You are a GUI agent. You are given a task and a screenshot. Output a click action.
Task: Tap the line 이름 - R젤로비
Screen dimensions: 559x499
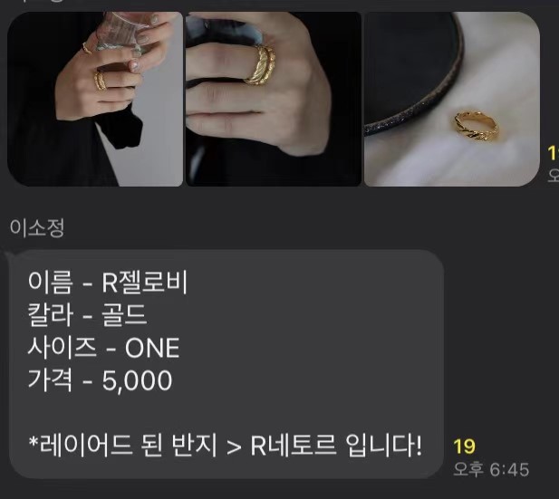tap(108, 283)
